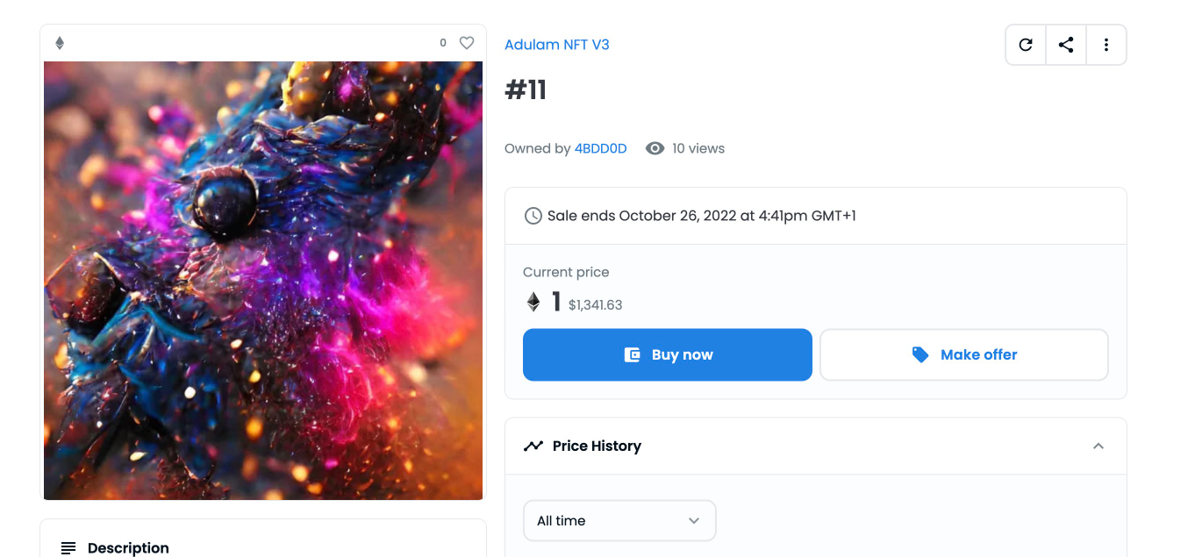Refresh the item metadata

click(1025, 44)
